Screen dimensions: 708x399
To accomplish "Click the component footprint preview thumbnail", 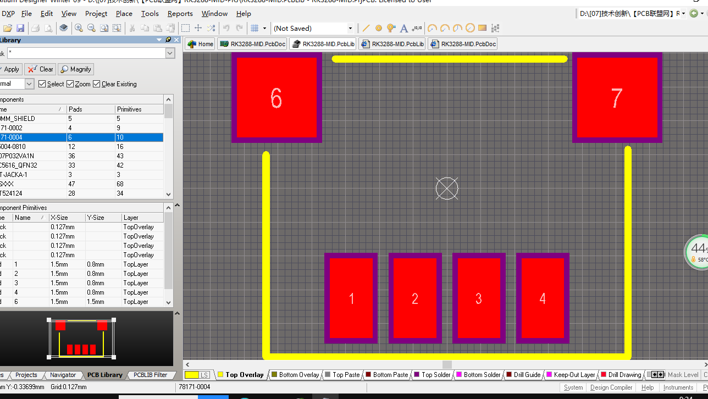I will click(81, 339).
